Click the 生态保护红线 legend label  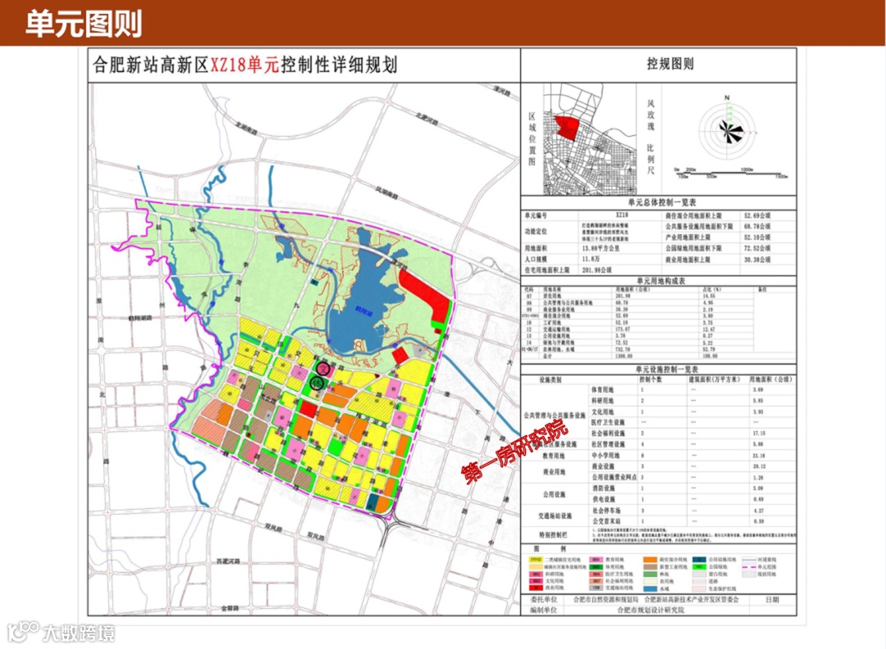(721, 588)
